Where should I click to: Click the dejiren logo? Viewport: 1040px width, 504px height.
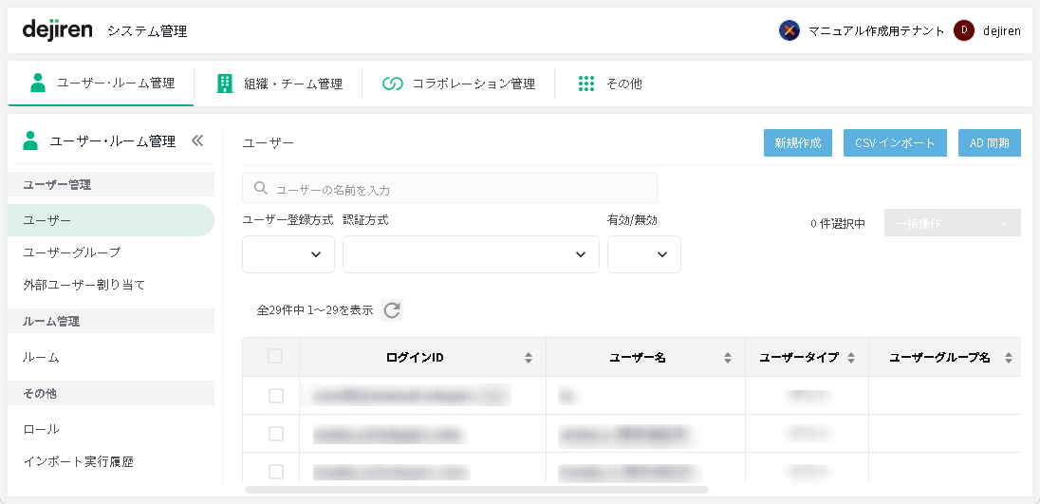point(57,30)
